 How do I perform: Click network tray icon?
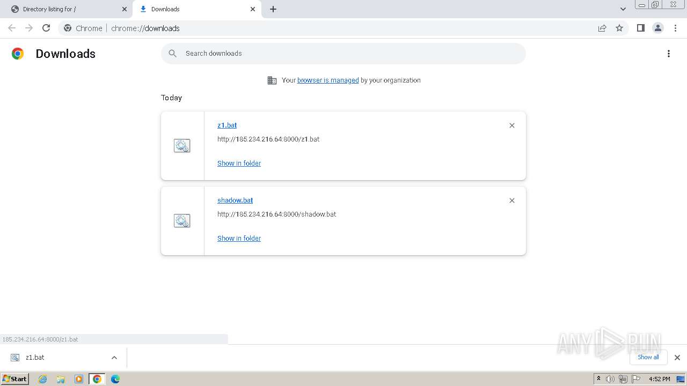pyautogui.click(x=623, y=379)
